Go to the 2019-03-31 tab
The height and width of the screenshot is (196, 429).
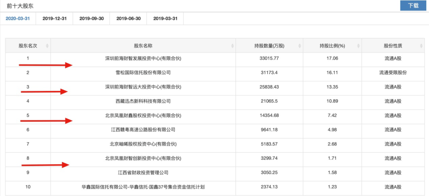point(165,19)
